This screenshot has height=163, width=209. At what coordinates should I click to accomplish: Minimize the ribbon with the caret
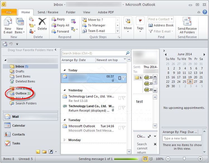coord(199,12)
